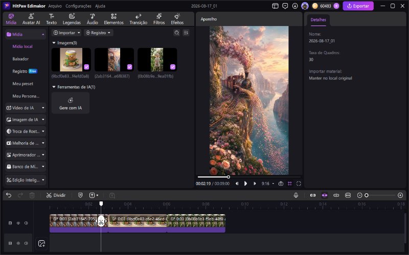
Task: Open the Configurações menu
Action: [78, 6]
